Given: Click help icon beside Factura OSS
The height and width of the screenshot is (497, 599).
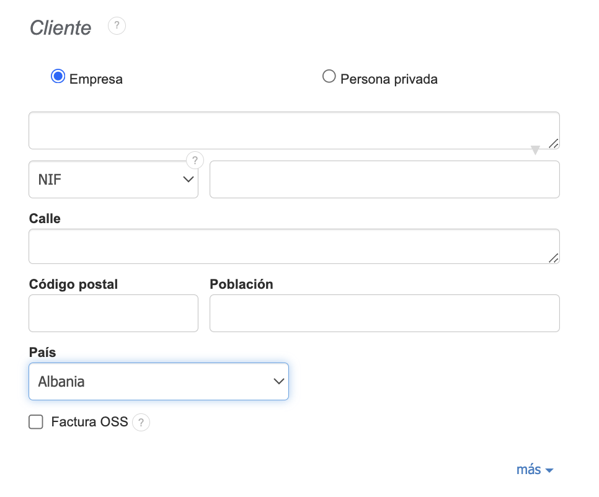Looking at the screenshot, I should [141, 423].
